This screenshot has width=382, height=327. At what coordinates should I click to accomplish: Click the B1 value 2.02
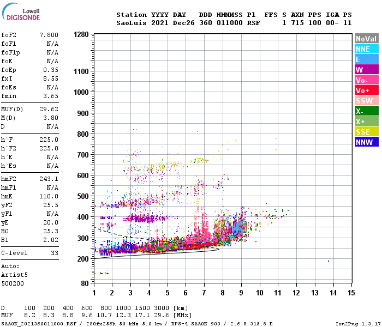tap(51, 240)
